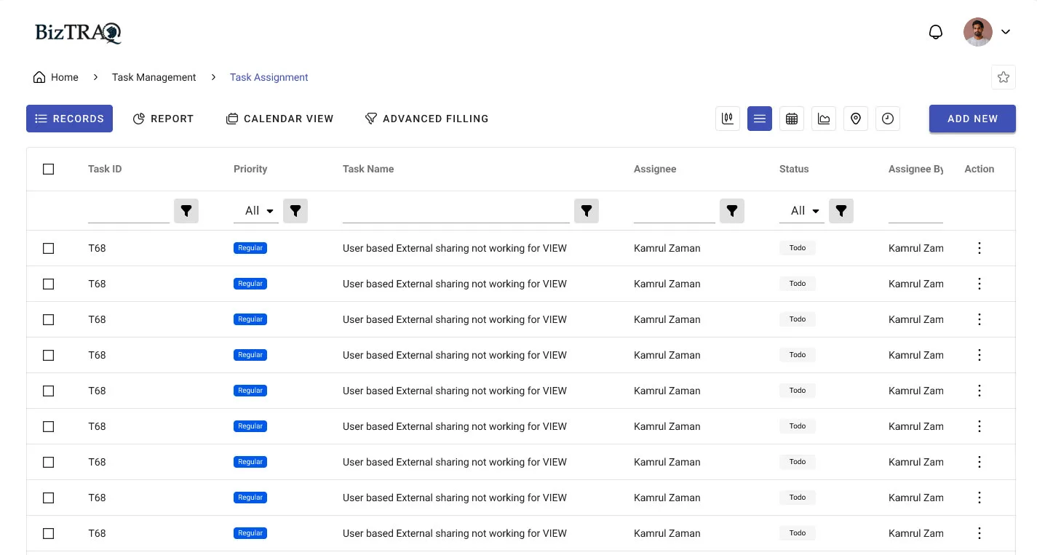Focus the Task Name filter input field
The height and width of the screenshot is (555, 1037).
tap(456, 211)
